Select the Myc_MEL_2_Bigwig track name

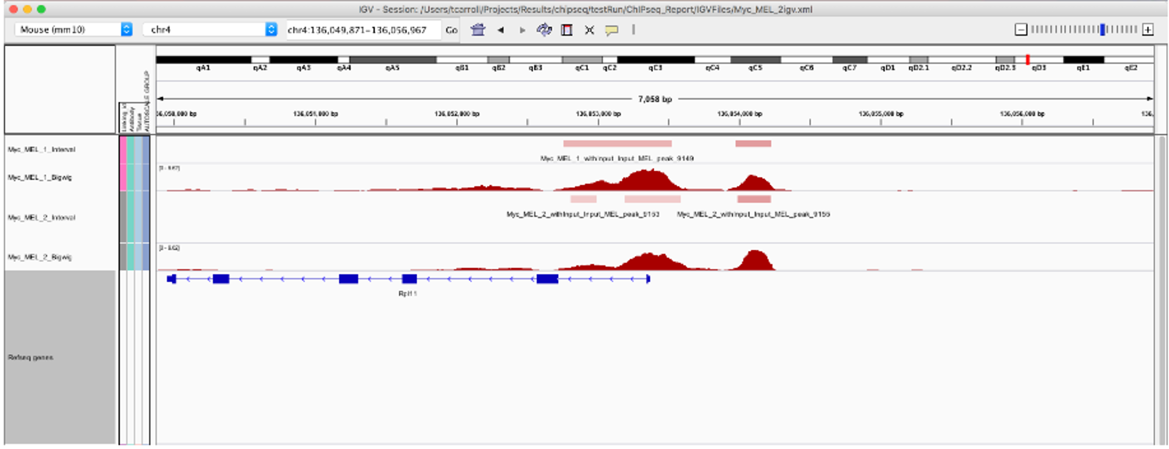point(40,257)
